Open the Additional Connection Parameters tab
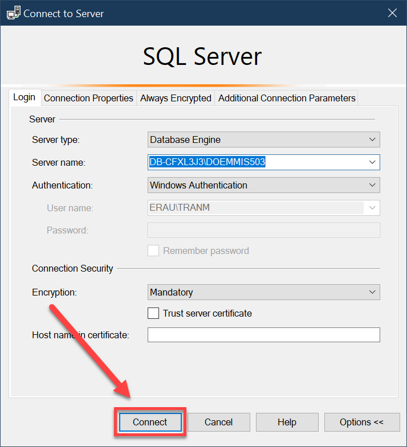 pyautogui.click(x=287, y=98)
